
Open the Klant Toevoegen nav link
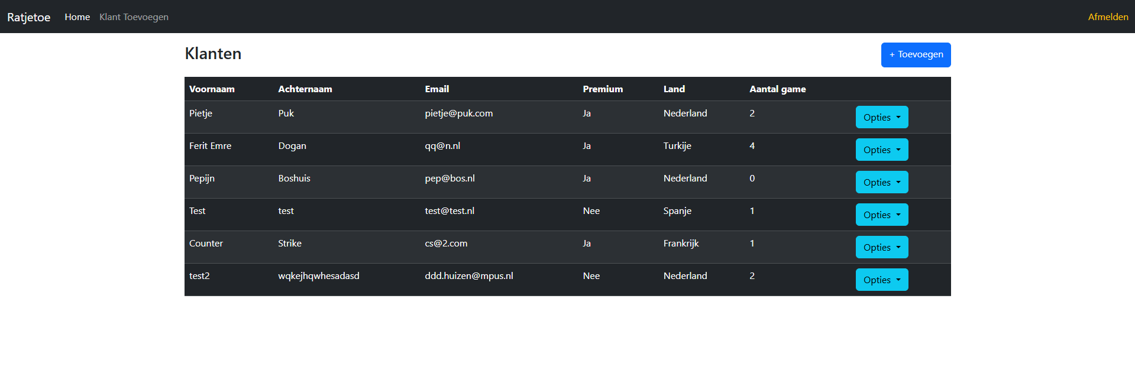click(134, 17)
